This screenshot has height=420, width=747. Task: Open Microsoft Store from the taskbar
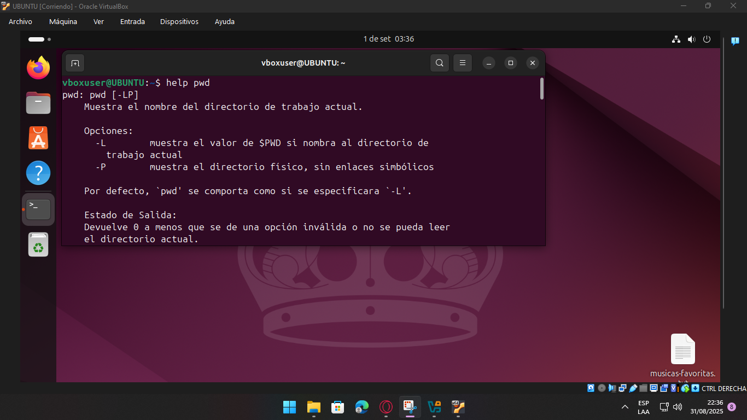point(337,407)
